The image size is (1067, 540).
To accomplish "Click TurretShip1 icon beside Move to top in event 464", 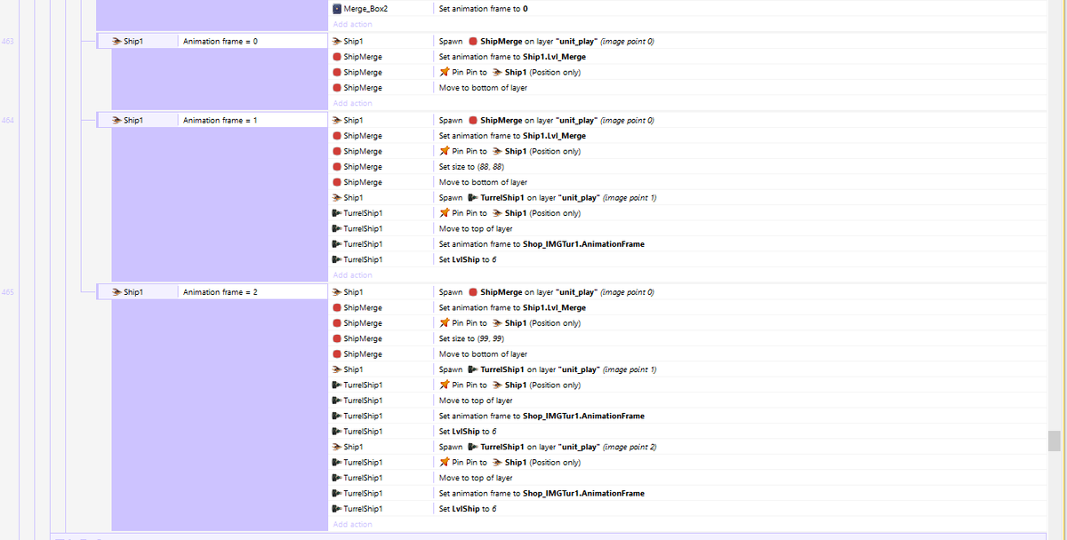I will click(x=337, y=228).
